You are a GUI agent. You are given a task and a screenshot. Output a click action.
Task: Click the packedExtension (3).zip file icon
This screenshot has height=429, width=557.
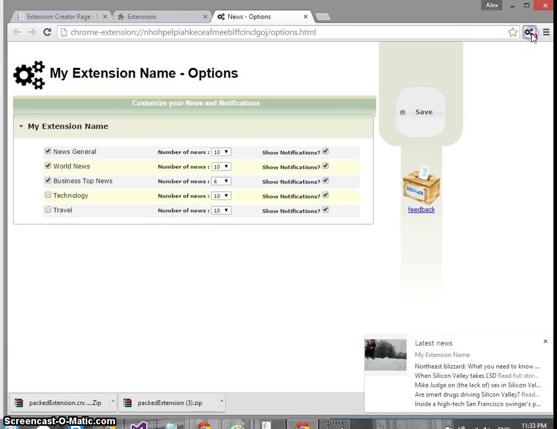[128, 403]
